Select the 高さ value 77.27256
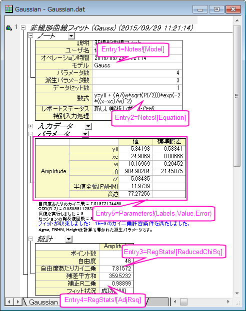The height and width of the screenshot is (311, 246). click(135, 194)
